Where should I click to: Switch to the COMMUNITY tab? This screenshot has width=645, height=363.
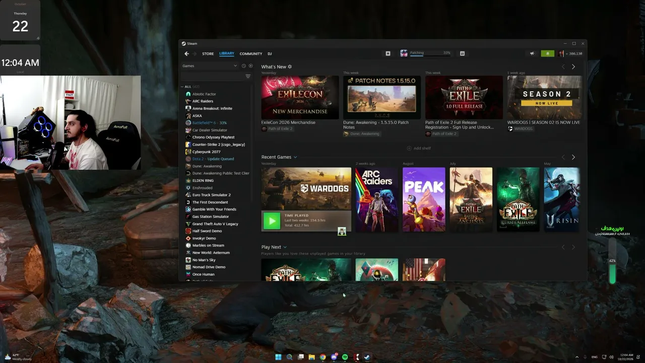pyautogui.click(x=251, y=53)
